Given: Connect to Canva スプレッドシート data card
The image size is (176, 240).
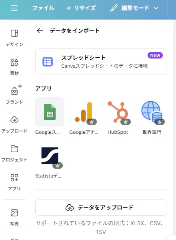Looking at the screenshot, I should [101, 62].
